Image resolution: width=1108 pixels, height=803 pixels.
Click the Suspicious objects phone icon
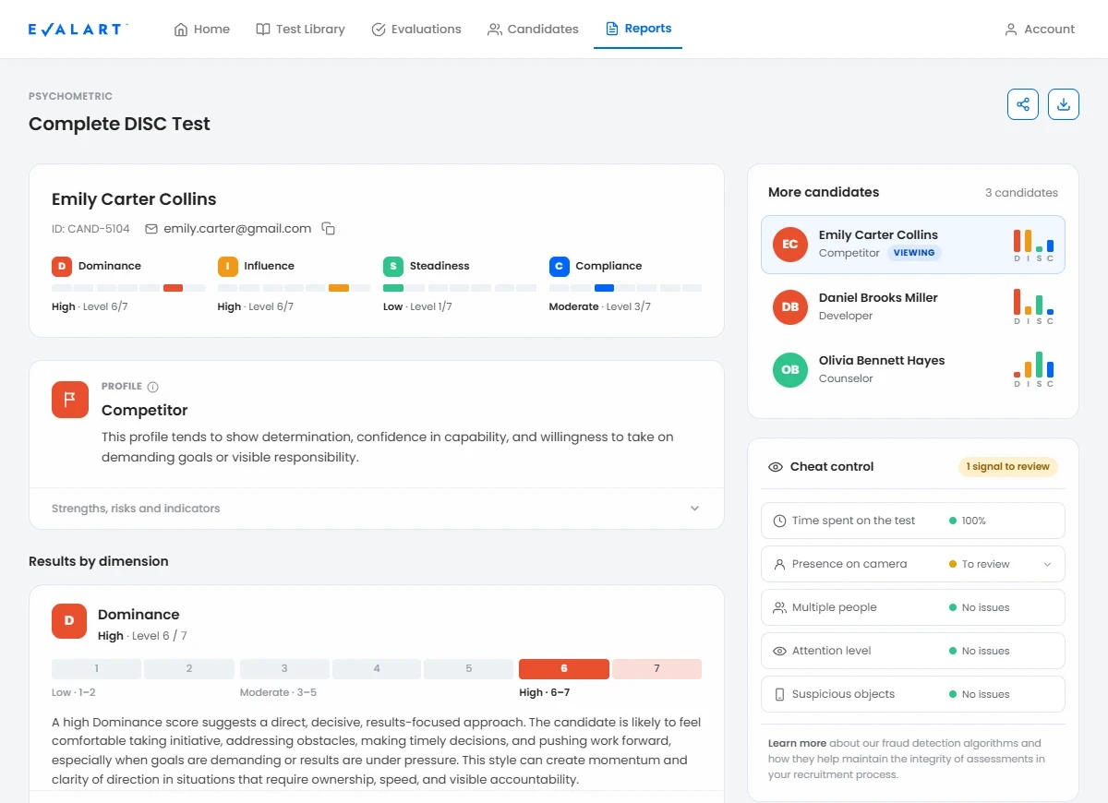[x=779, y=694]
